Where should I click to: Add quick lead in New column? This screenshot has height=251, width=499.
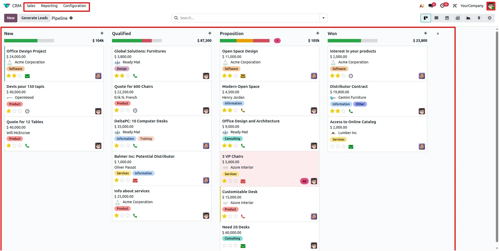(x=102, y=33)
